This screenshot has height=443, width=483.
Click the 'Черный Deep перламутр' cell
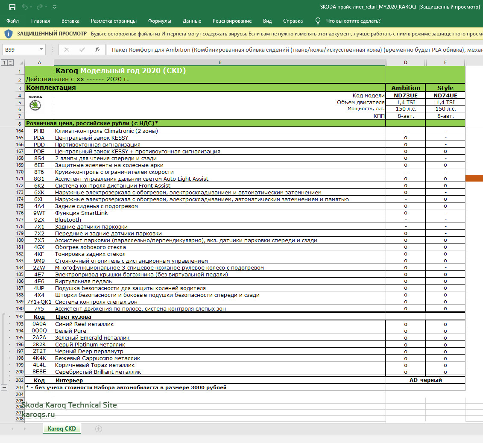220,351
